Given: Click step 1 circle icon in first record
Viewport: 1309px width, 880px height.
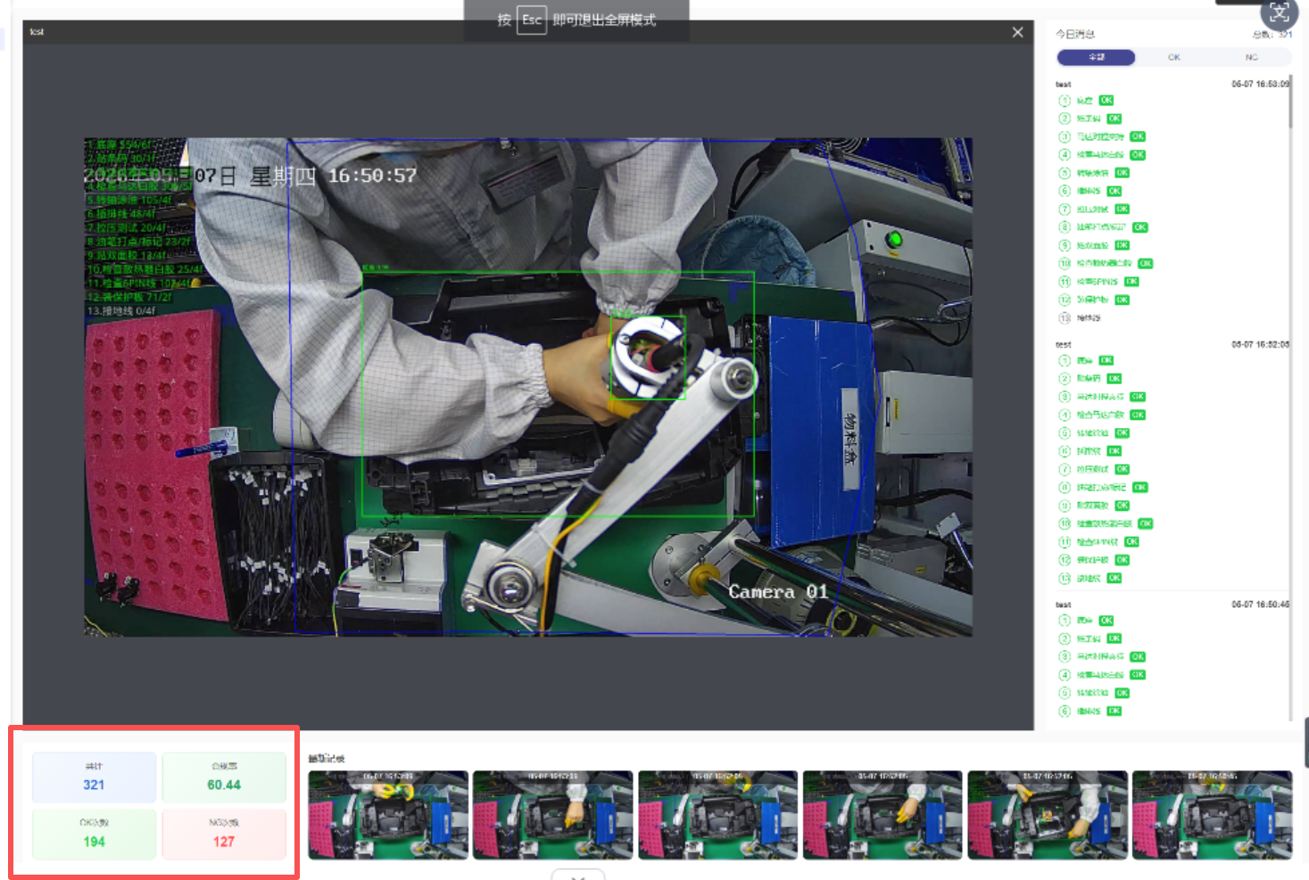Looking at the screenshot, I should click(x=1064, y=101).
